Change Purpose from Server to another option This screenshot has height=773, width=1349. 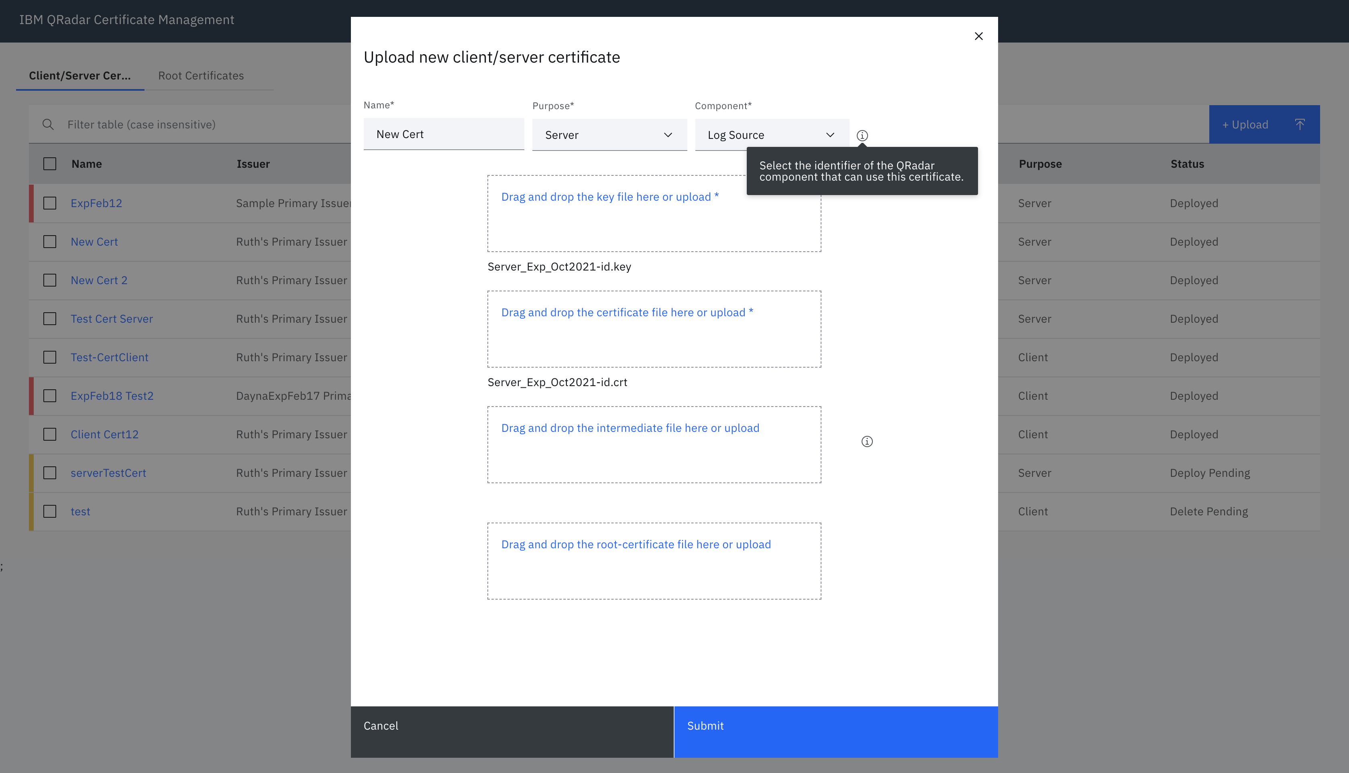click(x=609, y=135)
